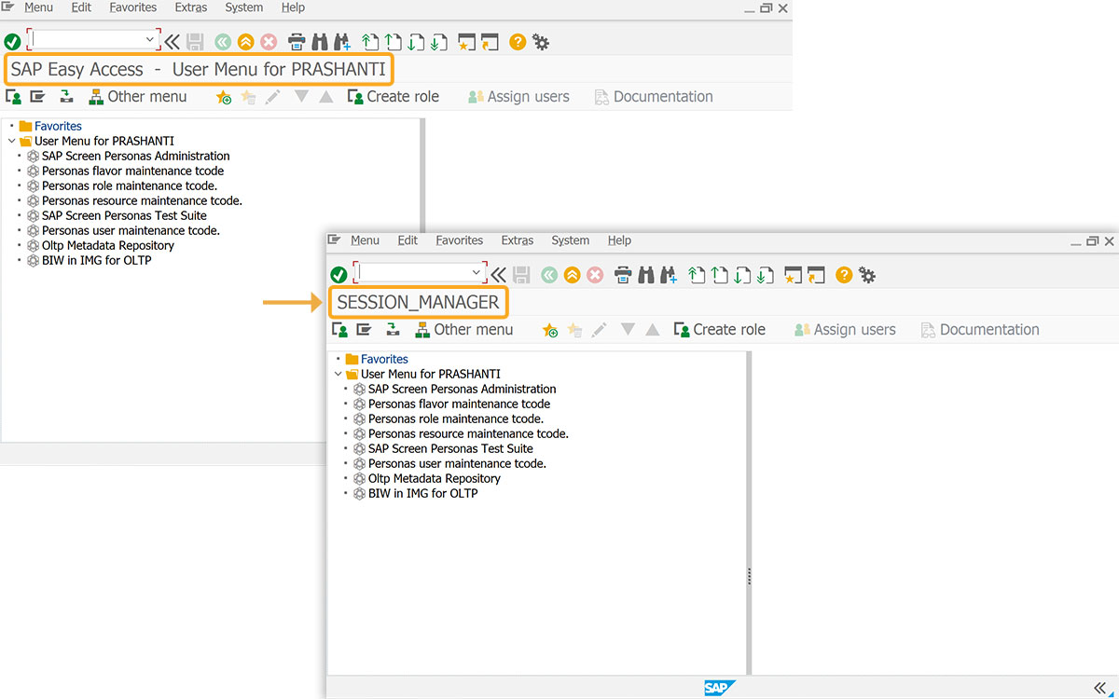Click Find Next binoculars-plus icon in SESSION_MANAGER window
The height and width of the screenshot is (699, 1119).
click(x=669, y=275)
